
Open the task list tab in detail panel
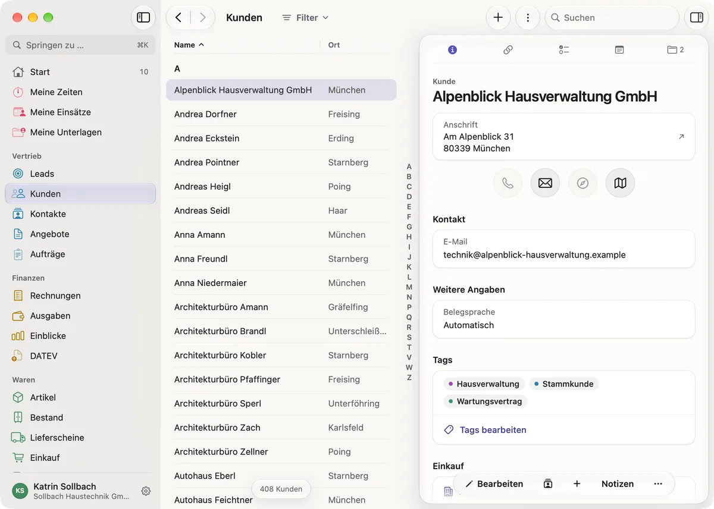tap(564, 50)
